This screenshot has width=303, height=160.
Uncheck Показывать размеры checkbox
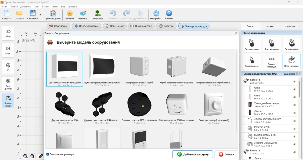click(48, 154)
